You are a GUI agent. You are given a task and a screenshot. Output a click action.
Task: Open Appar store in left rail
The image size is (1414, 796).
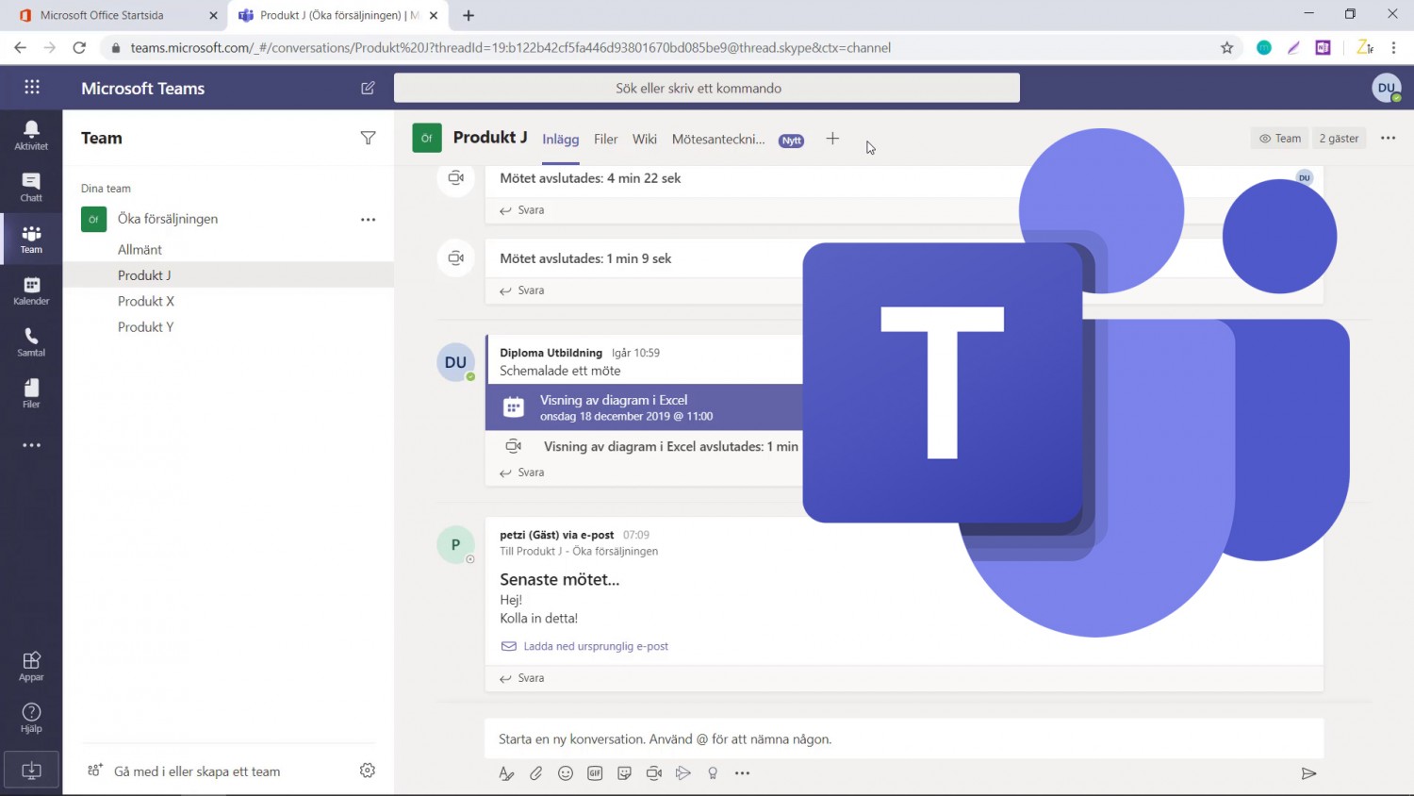point(31,666)
